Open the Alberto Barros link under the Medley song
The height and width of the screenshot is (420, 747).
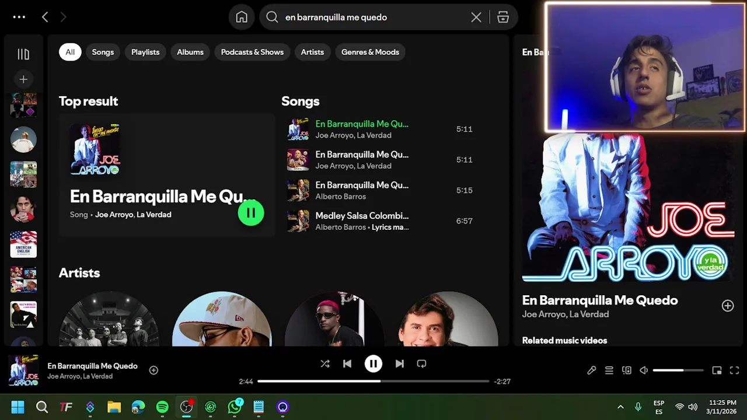340,227
